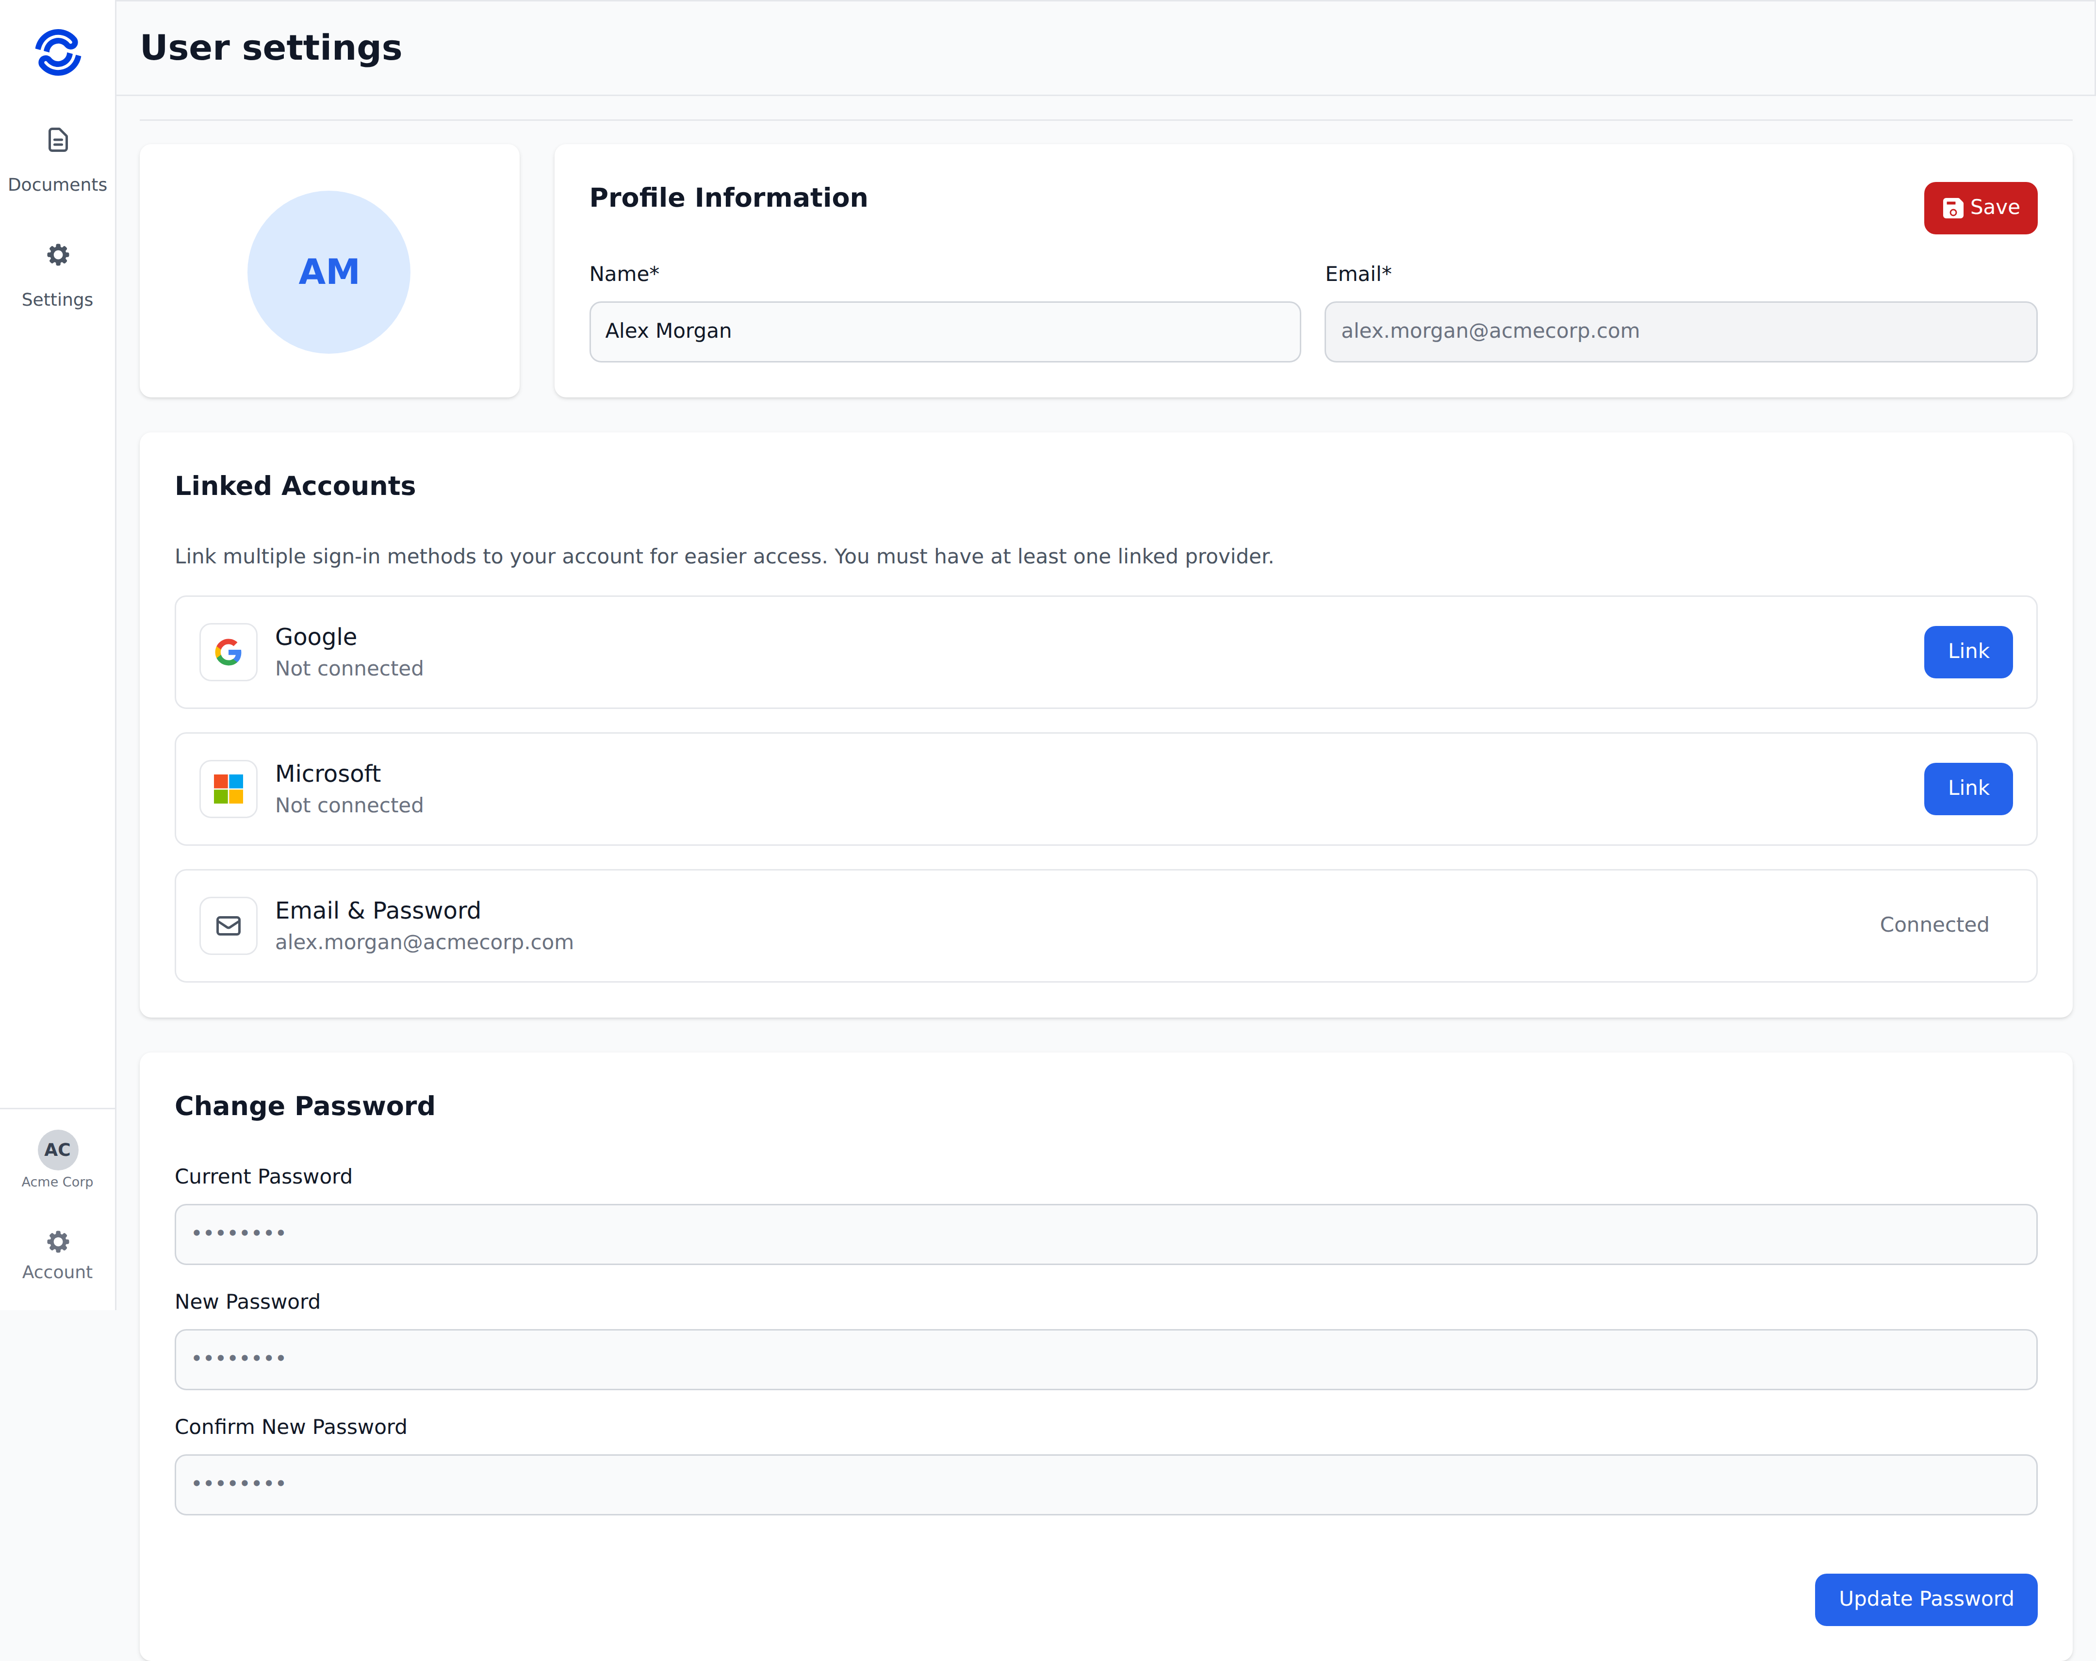The height and width of the screenshot is (1661, 2096).
Task: Click the Change Password heading
Action: coord(304,1107)
